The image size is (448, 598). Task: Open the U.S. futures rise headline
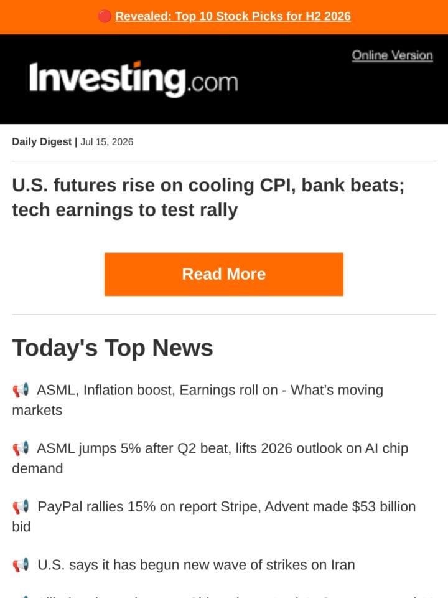208,197
